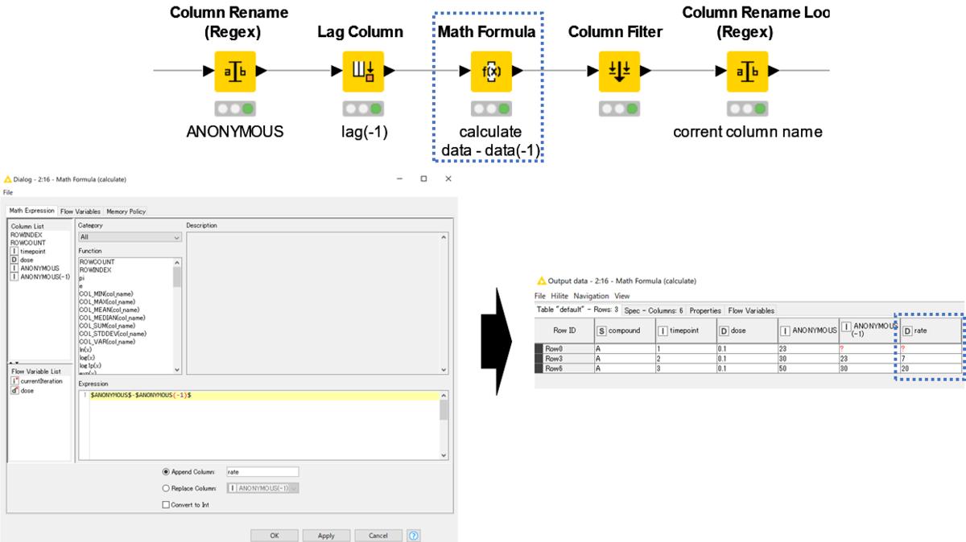Switch to the Properties tab in Output data
The width and height of the screenshot is (966, 542).
coord(705,310)
